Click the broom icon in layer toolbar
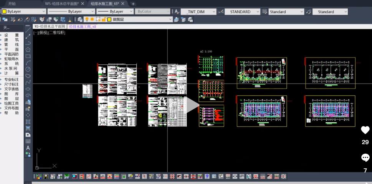This screenshot has height=184, width=372. tap(70, 19)
